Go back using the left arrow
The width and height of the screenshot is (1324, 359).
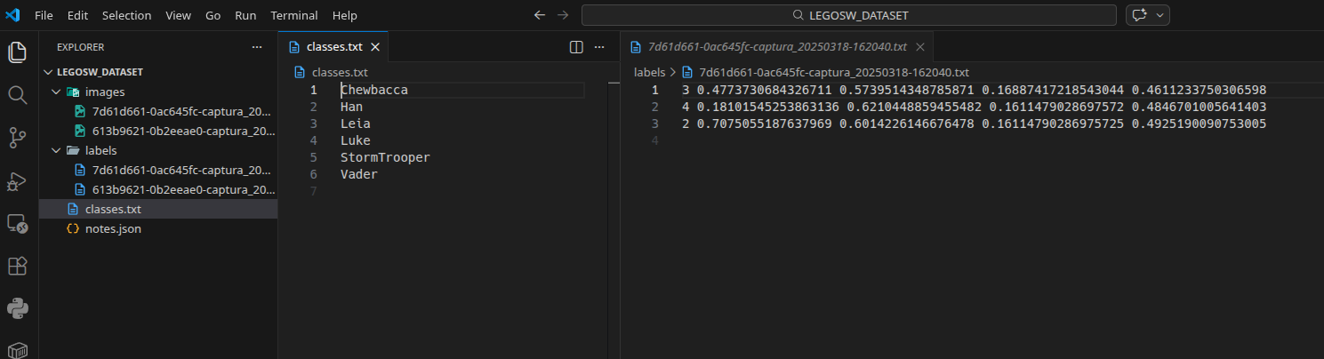pos(539,15)
